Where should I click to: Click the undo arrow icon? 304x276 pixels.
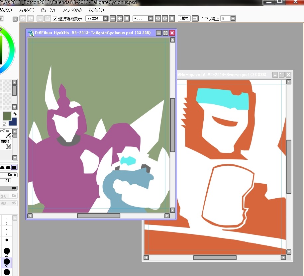point(23,19)
